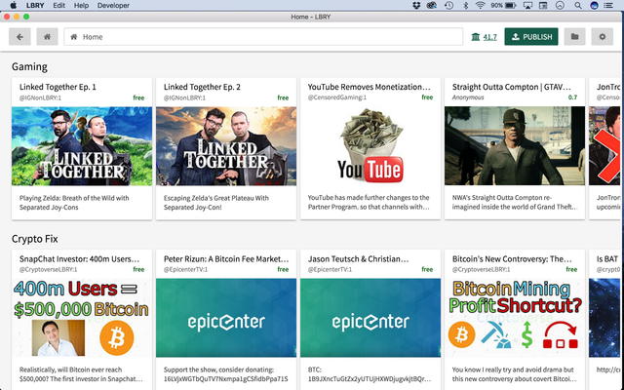624x390 pixels.
Task: Click the PUBLISH button
Action: coord(530,37)
